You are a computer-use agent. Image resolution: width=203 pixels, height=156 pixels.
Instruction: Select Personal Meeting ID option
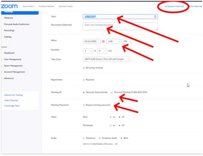tap(112, 92)
